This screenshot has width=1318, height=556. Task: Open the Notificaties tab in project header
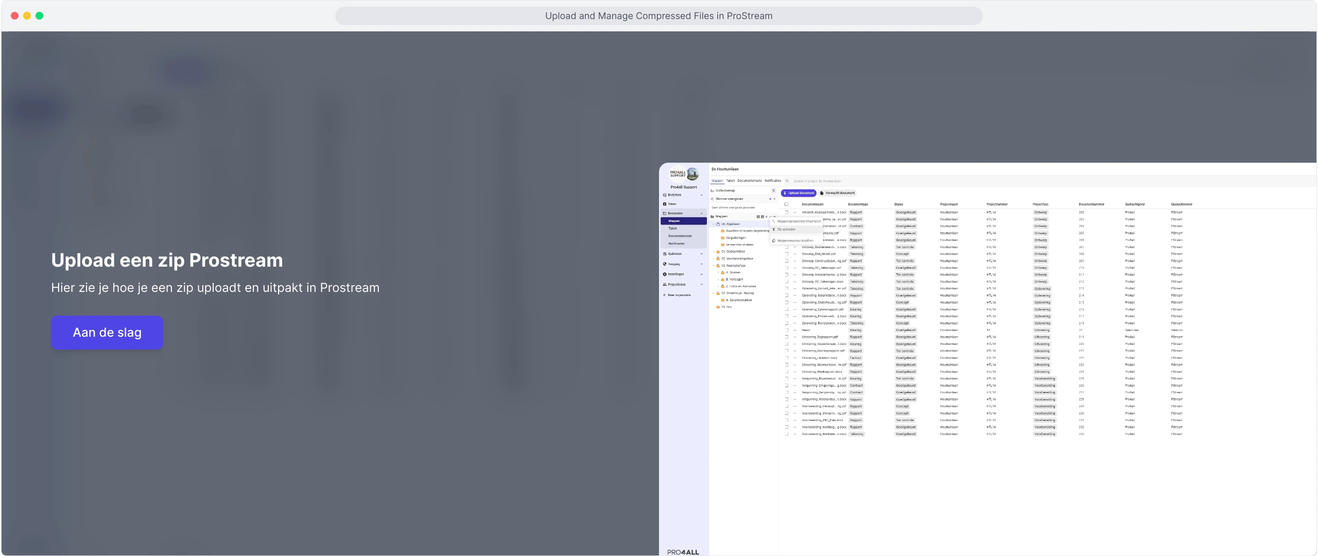pos(773,181)
